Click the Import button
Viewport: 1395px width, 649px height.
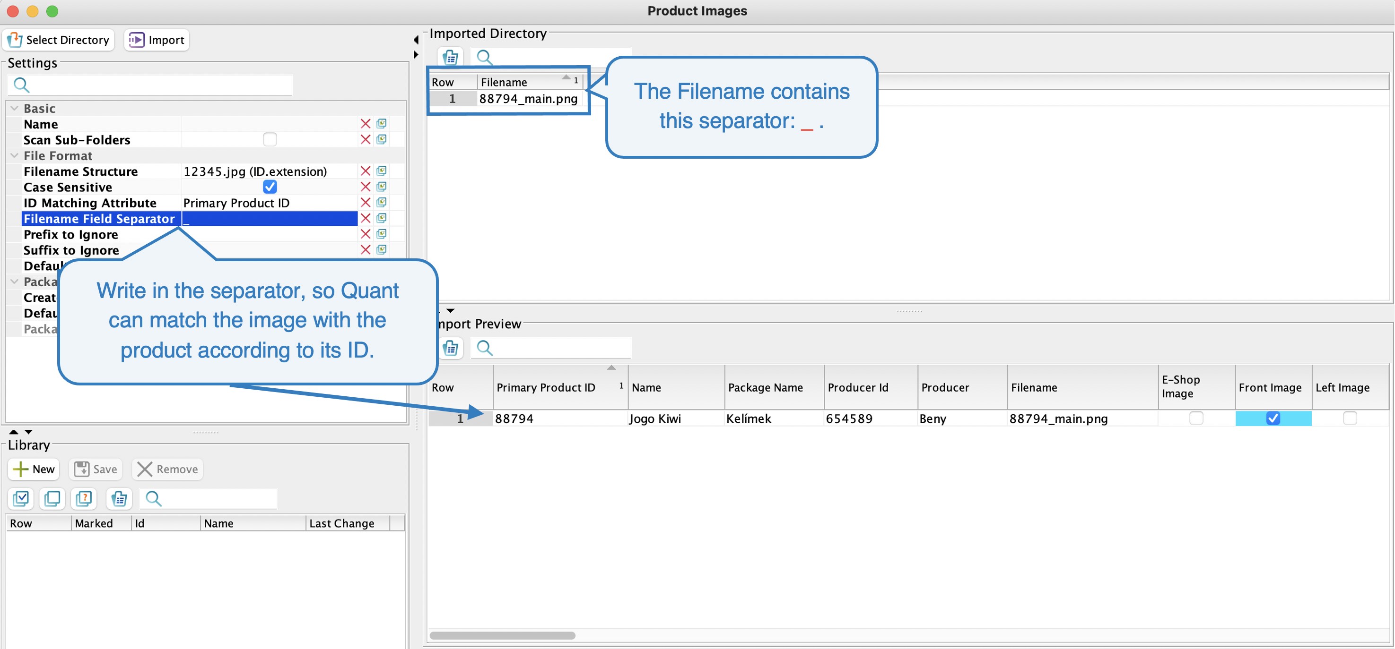[x=157, y=40]
